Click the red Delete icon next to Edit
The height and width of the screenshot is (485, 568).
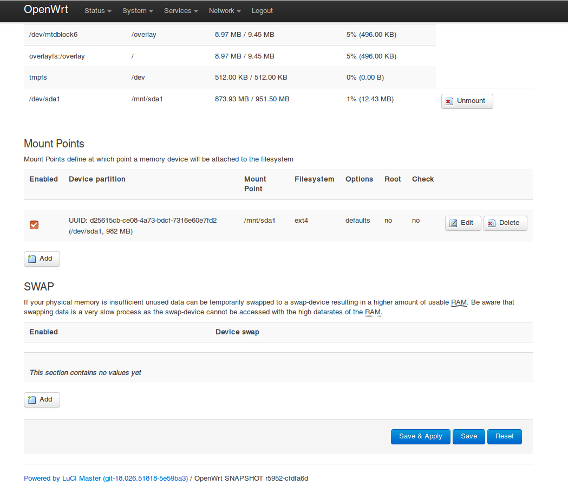492,223
